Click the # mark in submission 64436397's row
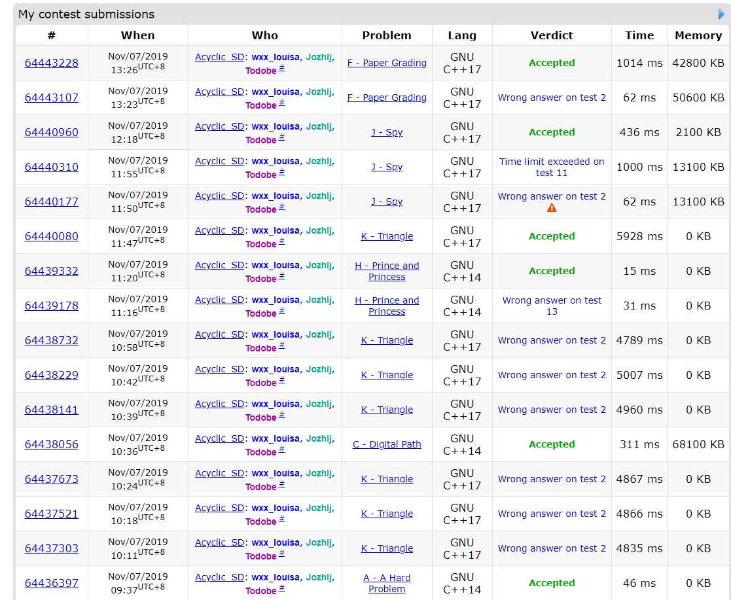The image size is (731, 600). [282, 588]
